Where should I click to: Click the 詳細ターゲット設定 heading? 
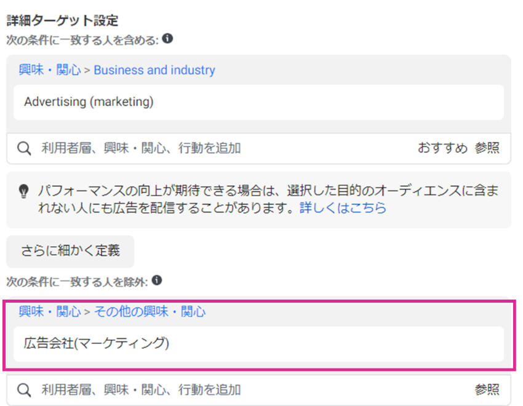[62, 20]
